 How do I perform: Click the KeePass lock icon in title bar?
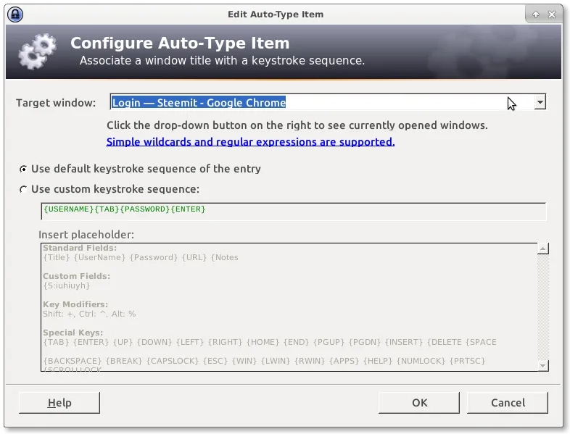coord(15,14)
